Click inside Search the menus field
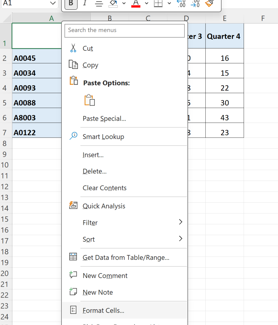The height and width of the screenshot is (325, 278). (x=125, y=31)
